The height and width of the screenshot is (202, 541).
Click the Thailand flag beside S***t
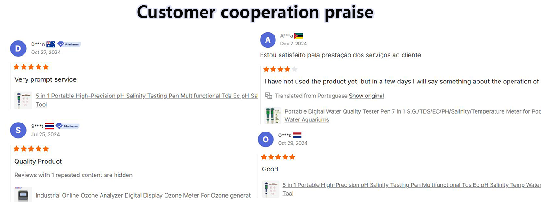tap(50, 126)
